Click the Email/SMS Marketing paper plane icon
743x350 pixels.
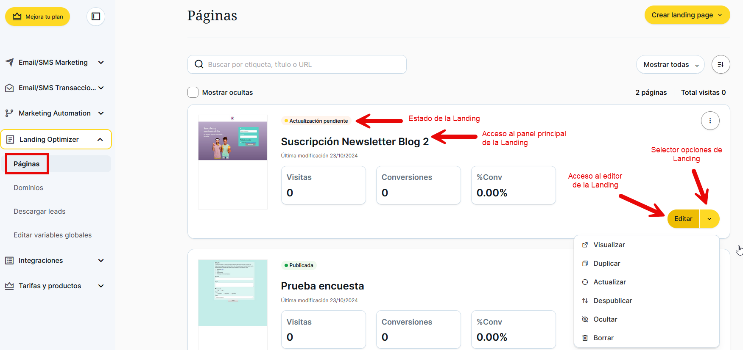point(9,62)
